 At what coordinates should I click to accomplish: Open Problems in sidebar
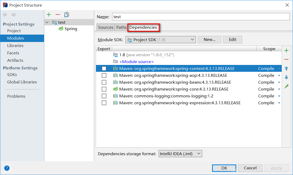click(x=16, y=96)
